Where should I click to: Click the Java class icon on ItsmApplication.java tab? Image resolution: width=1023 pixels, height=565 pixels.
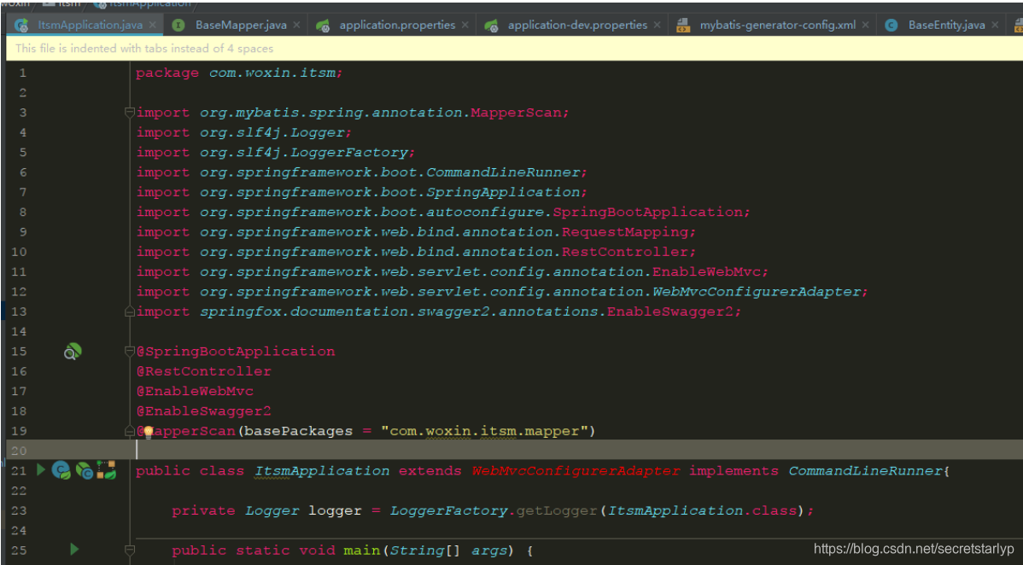20,25
